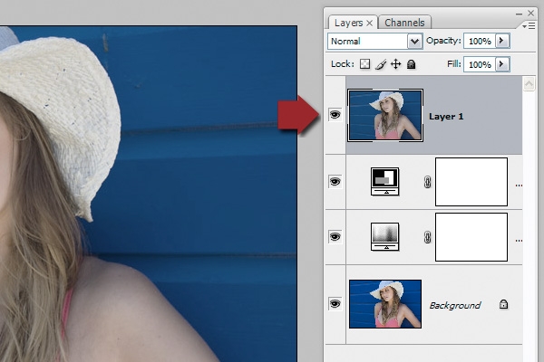The width and height of the screenshot is (544, 362).
Task: Hide the Levels adjustment layer eye
Action: (335, 237)
